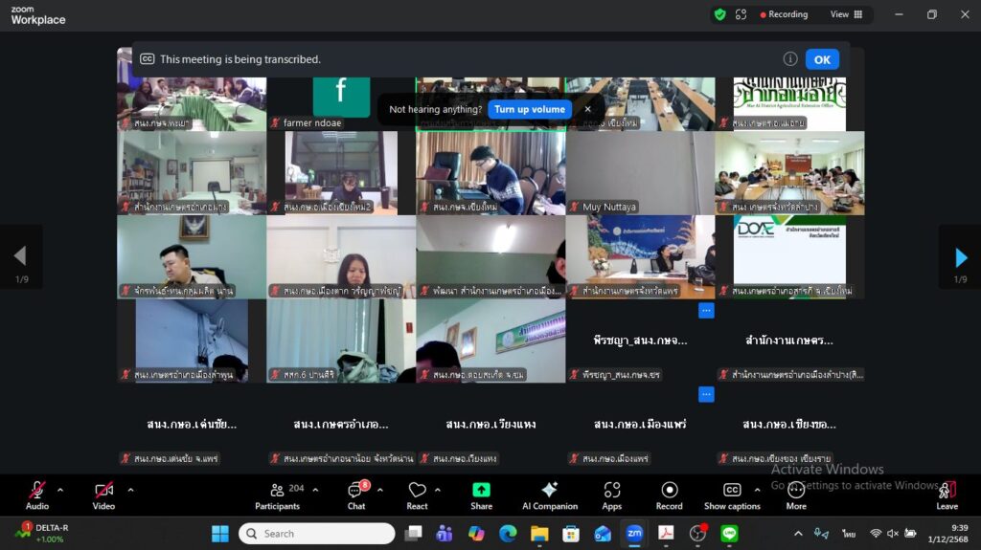Screen dimensions: 981x550
Task: Click the Turn up volume button
Action: pyautogui.click(x=530, y=109)
